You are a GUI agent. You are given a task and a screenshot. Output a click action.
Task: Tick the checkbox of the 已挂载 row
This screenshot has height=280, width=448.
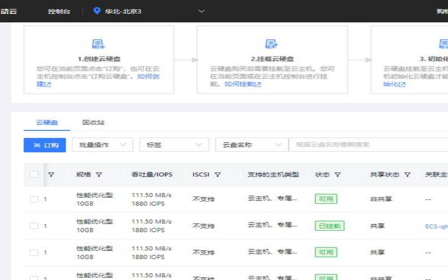[34, 226]
